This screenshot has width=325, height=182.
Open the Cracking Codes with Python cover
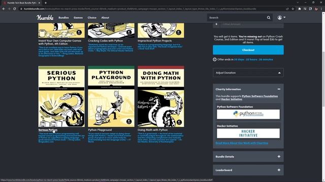click(x=111, y=30)
